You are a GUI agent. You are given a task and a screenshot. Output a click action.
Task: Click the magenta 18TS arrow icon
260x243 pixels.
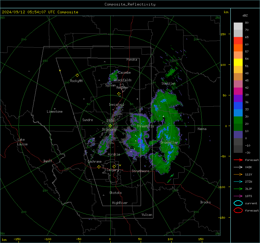pos(238,196)
